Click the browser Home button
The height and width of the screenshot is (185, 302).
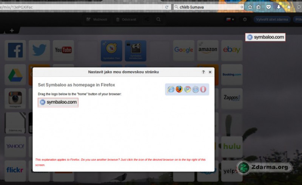coord(289,7)
